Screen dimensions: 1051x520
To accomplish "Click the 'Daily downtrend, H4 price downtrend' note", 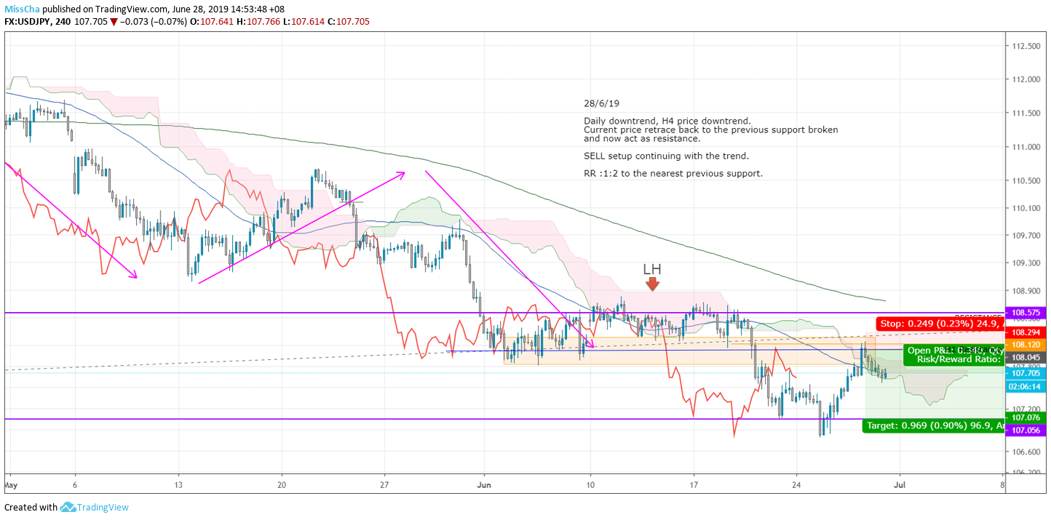I will (x=667, y=120).
